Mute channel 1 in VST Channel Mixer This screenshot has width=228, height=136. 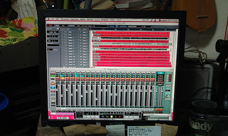tap(58, 78)
